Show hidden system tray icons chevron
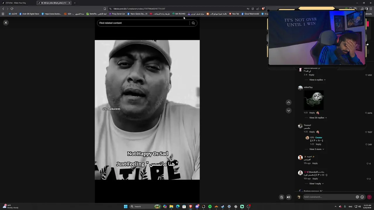 335,206
